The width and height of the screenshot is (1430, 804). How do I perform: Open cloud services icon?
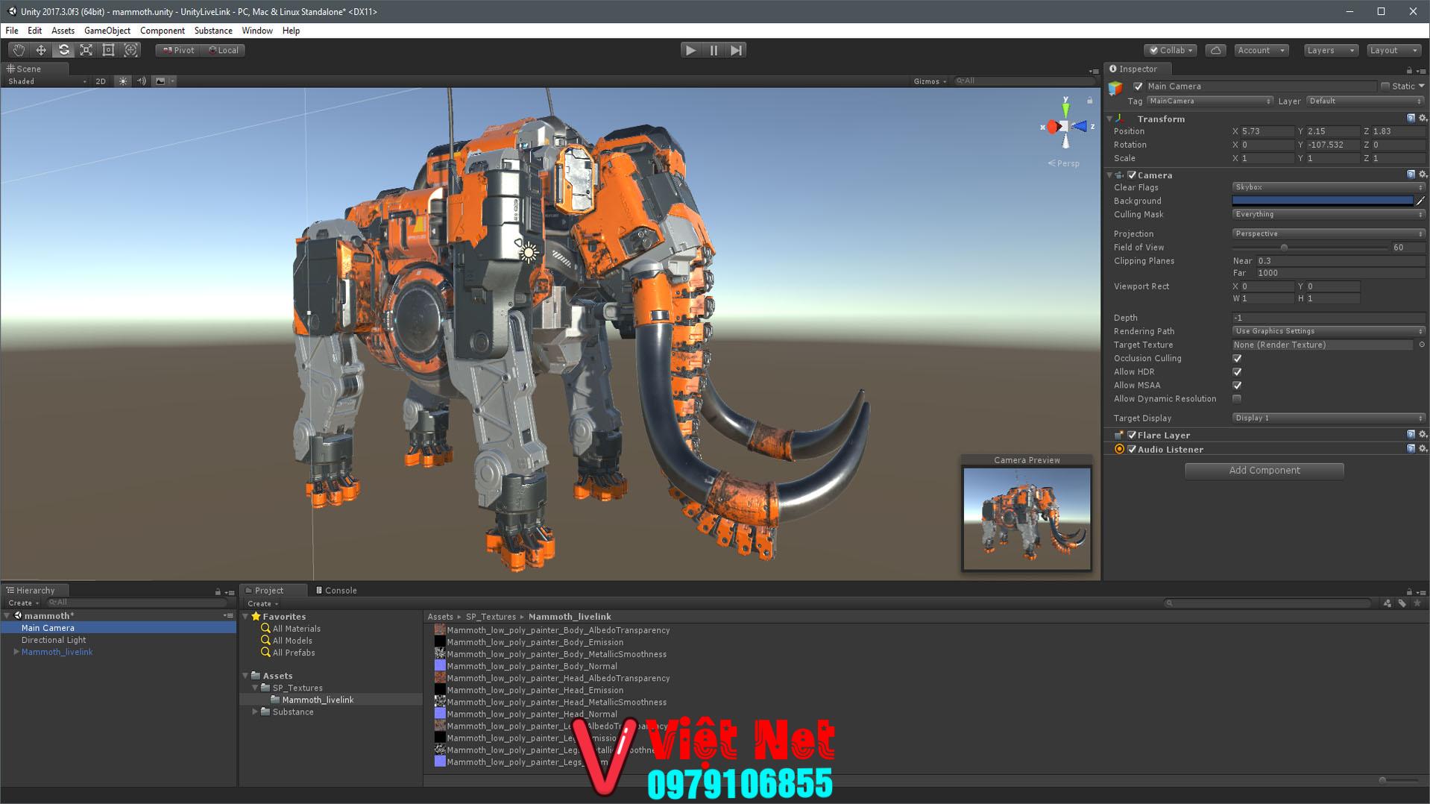point(1215,50)
